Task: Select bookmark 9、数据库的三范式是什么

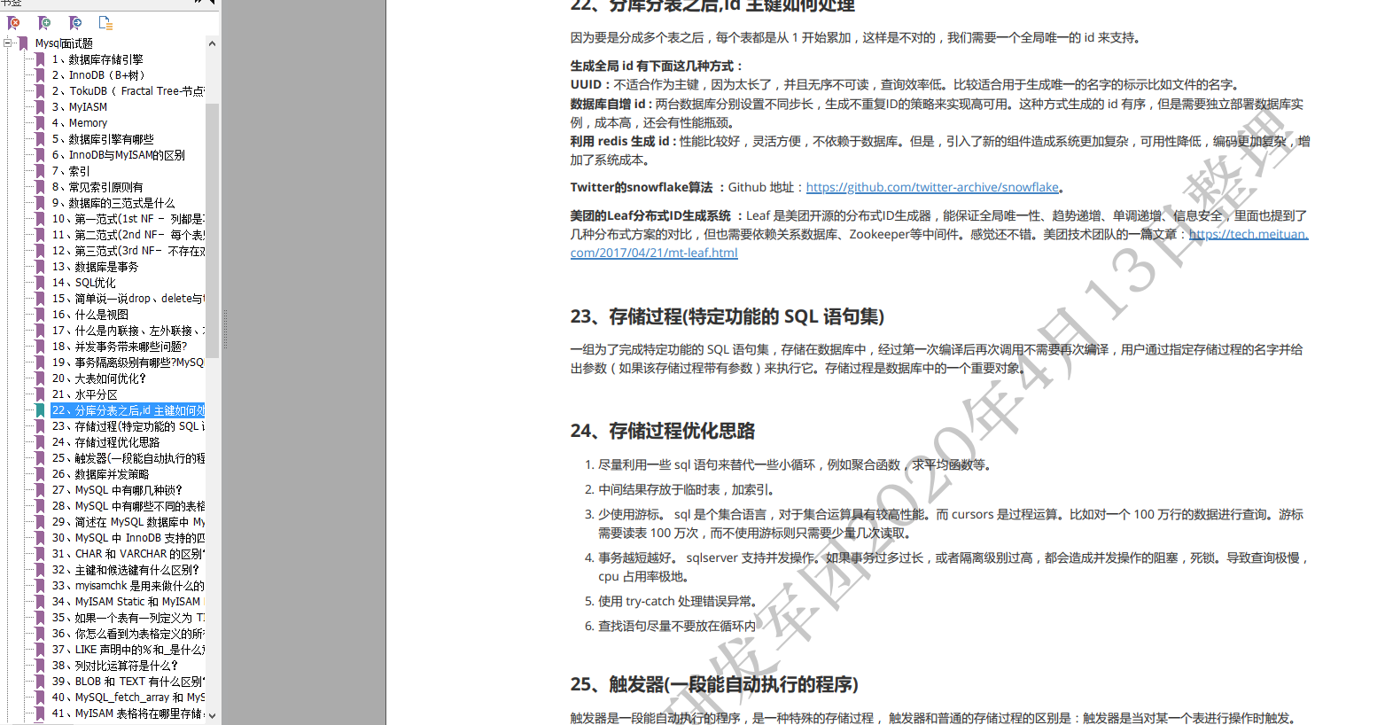Action: [113, 203]
